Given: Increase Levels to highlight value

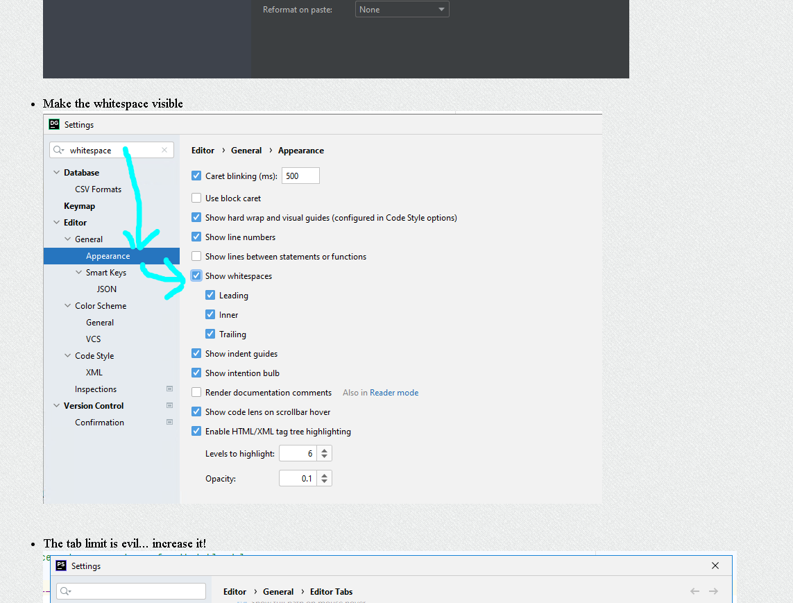Looking at the screenshot, I should pyautogui.click(x=325, y=450).
